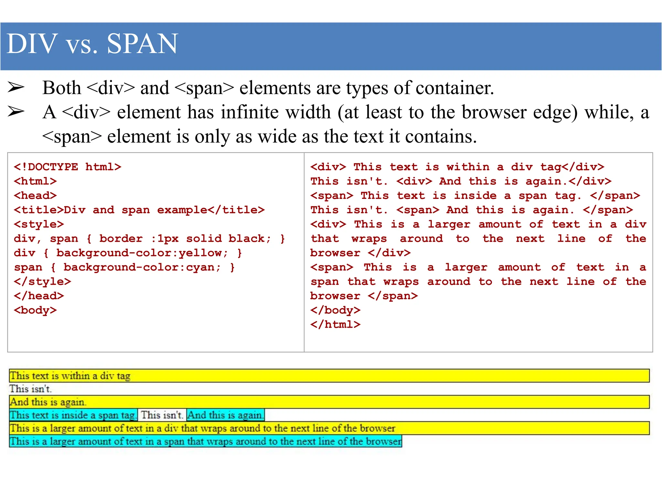Click the arrow bullet before 'Both <div> and <span>'

[x=16, y=87]
